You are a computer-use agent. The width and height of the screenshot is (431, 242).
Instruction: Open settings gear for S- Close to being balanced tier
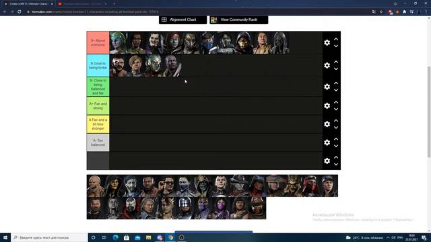click(x=327, y=87)
